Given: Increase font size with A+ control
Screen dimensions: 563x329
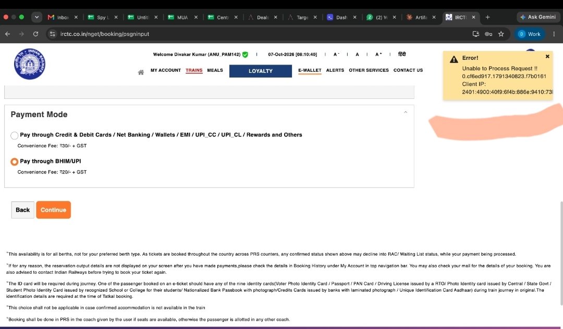Looking at the screenshot, I should 378,55.
